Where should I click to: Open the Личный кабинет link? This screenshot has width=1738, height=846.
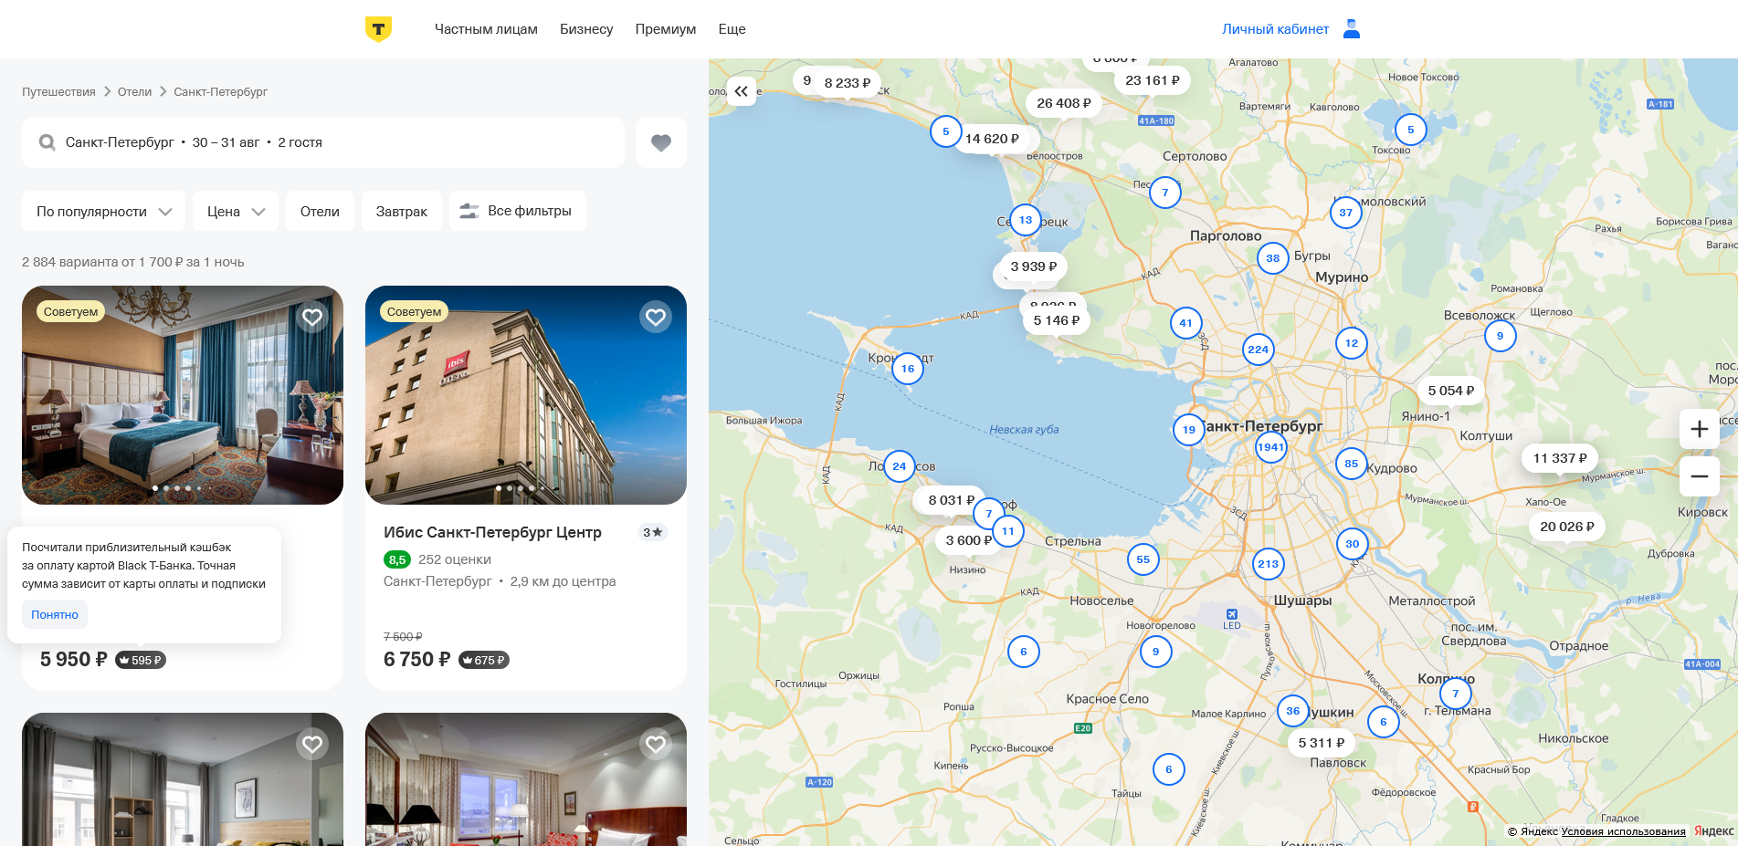click(1275, 29)
